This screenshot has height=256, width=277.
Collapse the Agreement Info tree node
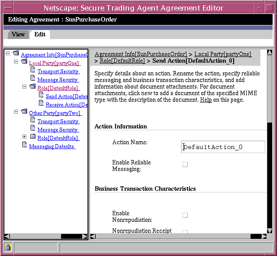click(7, 53)
